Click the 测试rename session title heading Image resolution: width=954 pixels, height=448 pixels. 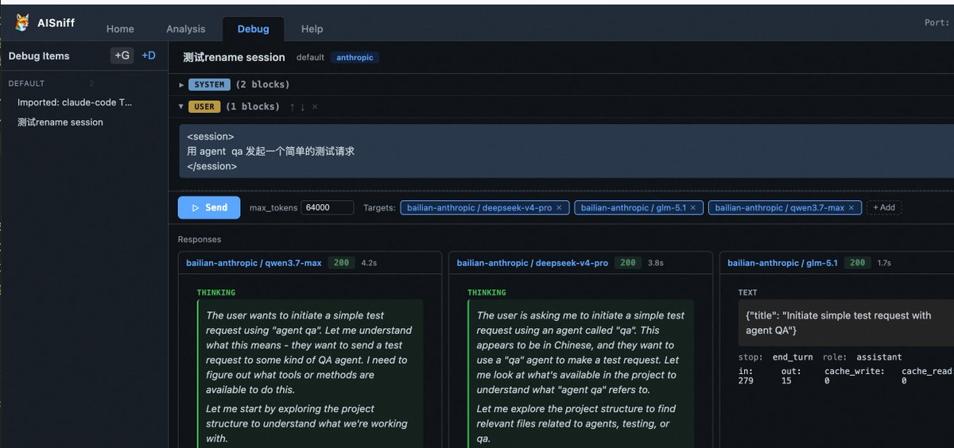click(x=234, y=57)
